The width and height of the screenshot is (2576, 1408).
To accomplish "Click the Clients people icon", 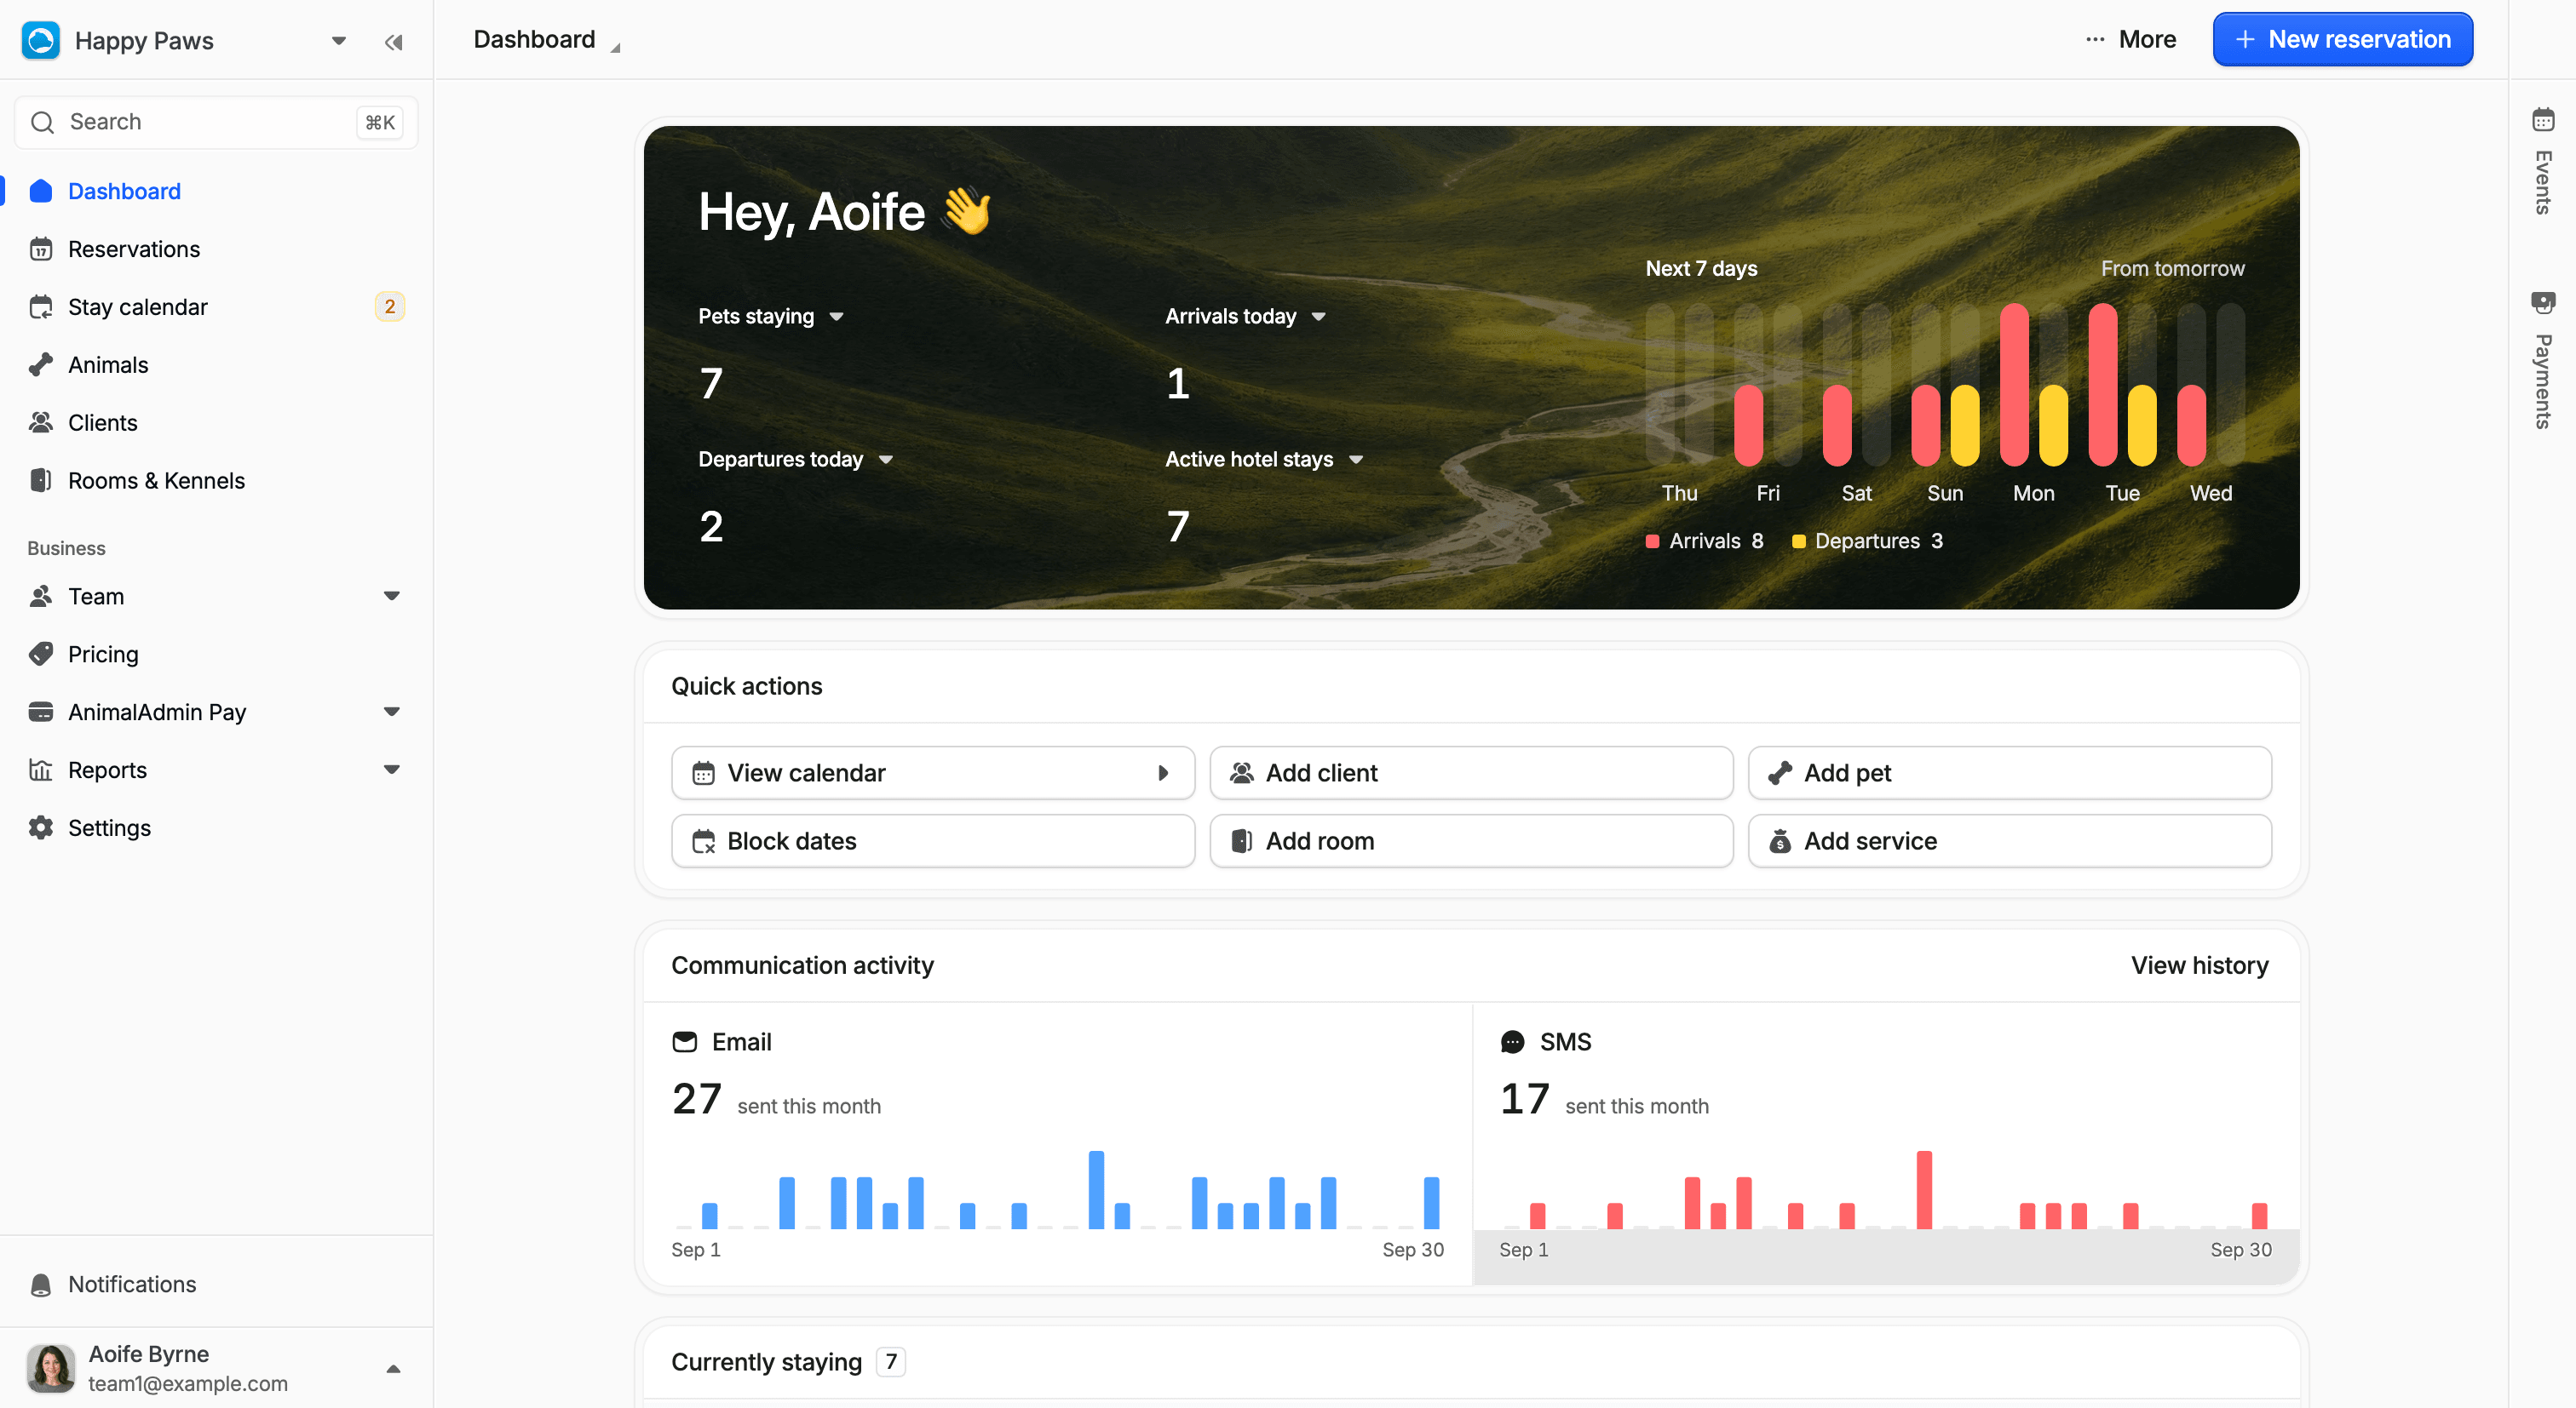I will [41, 423].
